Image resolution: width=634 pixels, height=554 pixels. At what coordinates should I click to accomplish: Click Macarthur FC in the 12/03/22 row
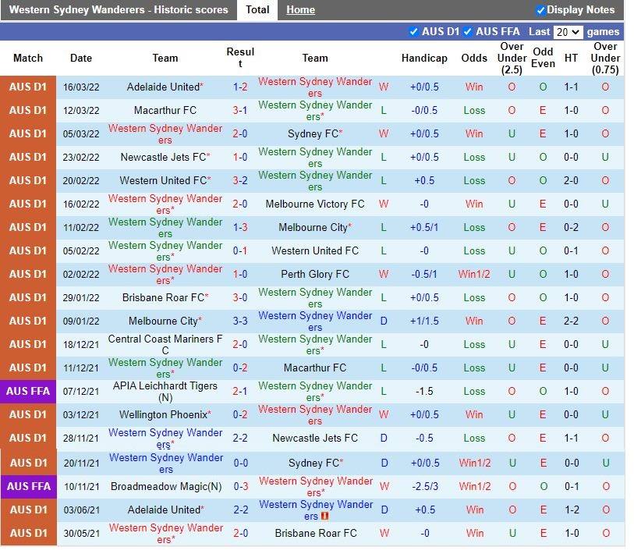(165, 110)
